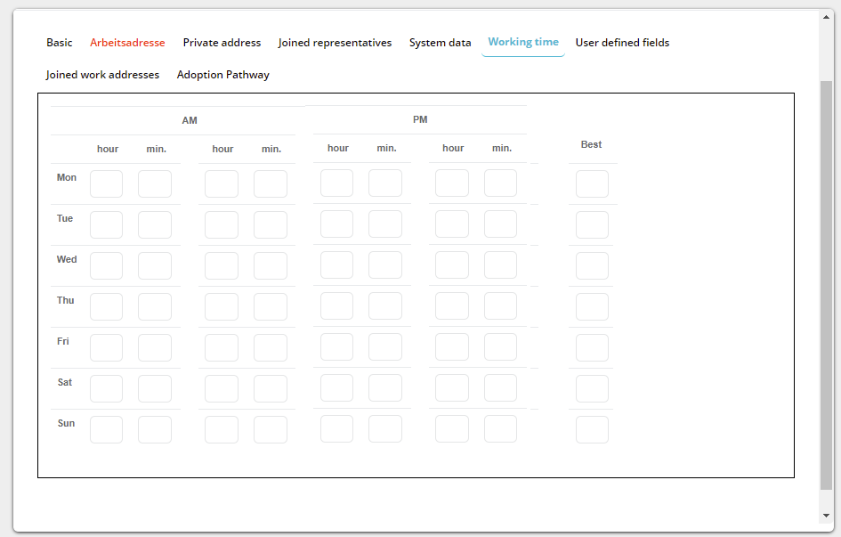841x537 pixels.
Task: Click Friday's last PM min. field
Action: click(500, 347)
